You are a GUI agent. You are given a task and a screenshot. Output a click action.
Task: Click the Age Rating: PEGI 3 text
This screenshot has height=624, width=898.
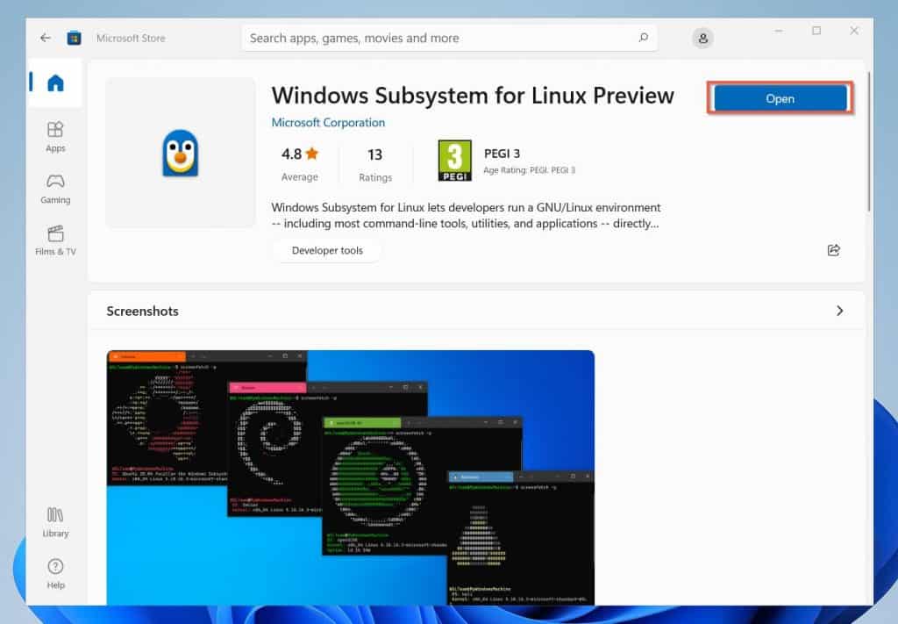[x=529, y=170]
